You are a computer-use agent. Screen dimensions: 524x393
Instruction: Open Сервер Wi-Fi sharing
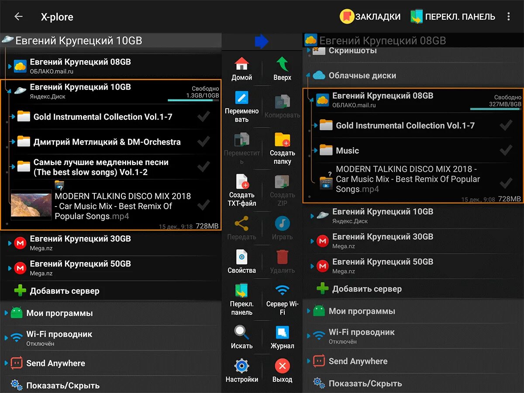pyautogui.click(x=283, y=299)
